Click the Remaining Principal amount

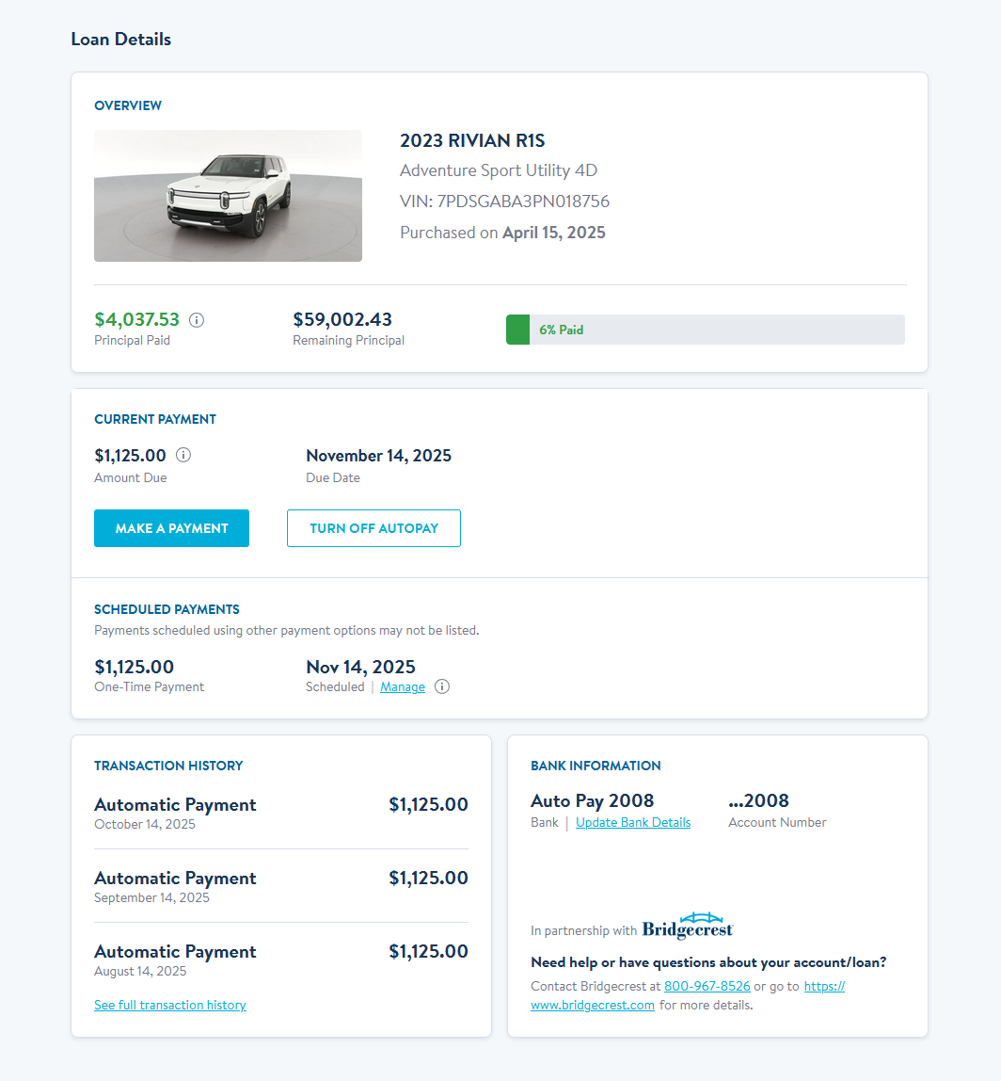point(342,320)
